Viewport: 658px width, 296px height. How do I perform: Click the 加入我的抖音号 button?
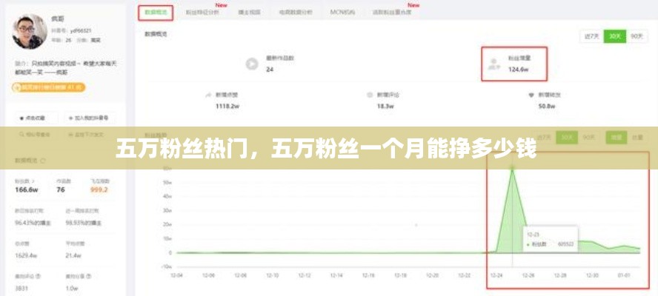[90, 118]
